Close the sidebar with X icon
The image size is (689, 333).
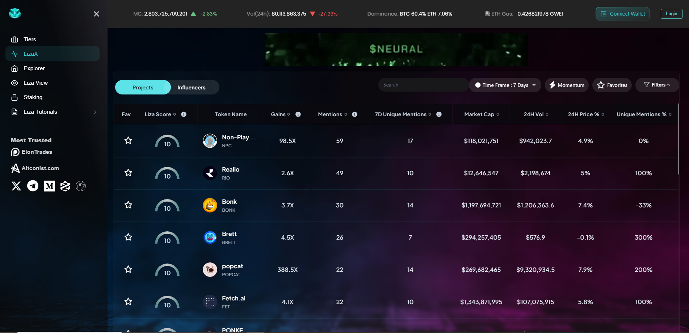point(96,14)
